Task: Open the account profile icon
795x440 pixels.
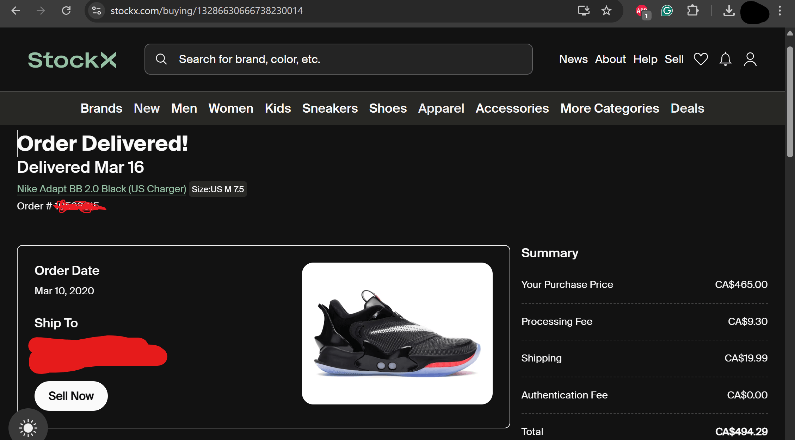Action: tap(750, 59)
